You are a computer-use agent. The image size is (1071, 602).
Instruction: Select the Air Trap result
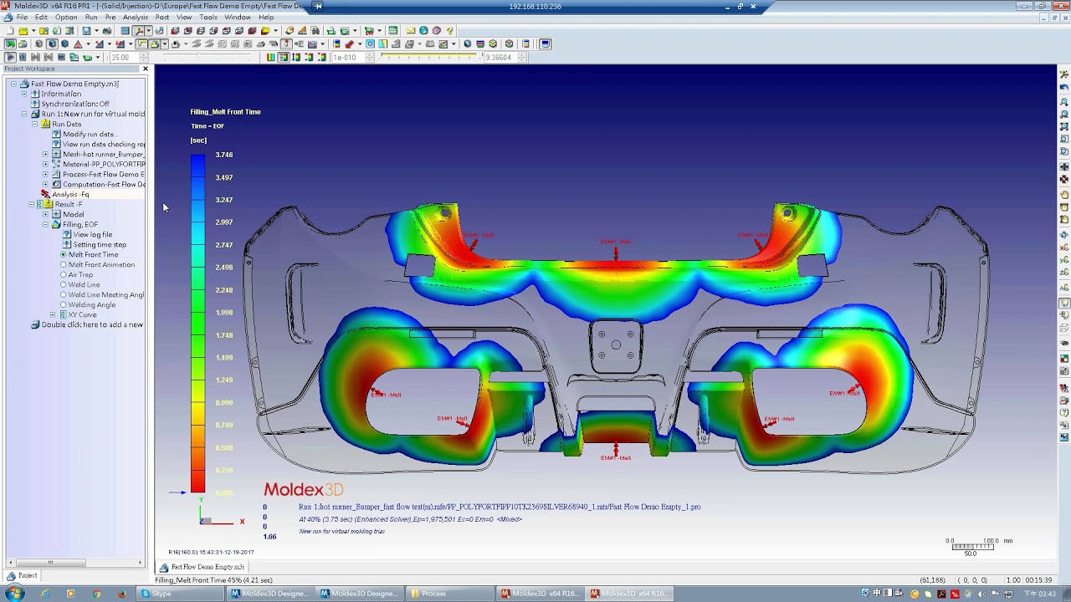pyautogui.click(x=80, y=274)
